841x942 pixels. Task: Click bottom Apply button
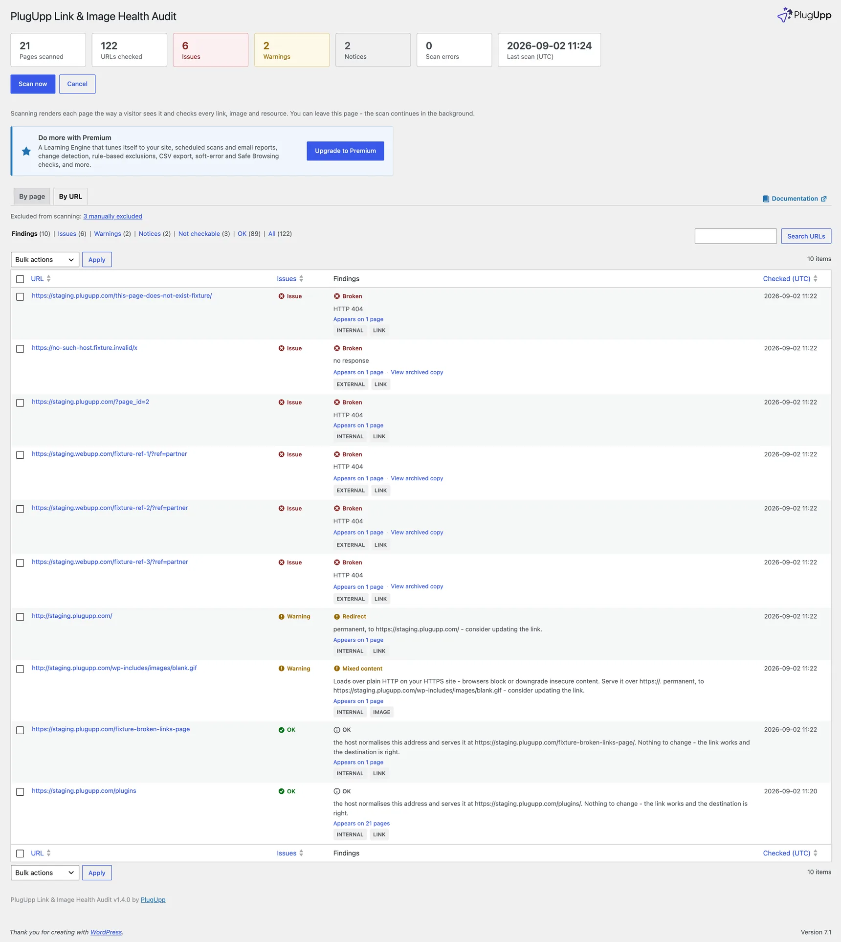tap(97, 873)
